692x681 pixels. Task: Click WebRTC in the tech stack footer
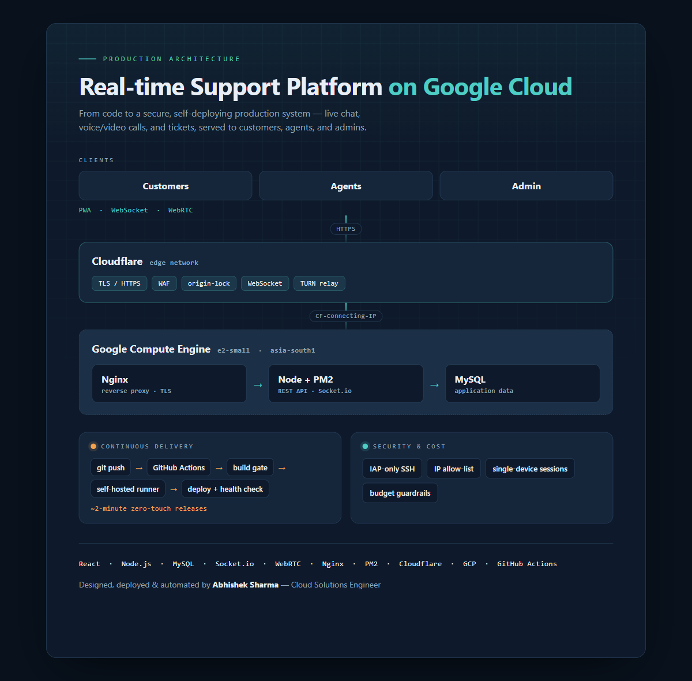pos(288,564)
